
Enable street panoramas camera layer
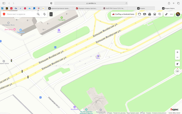coord(150,14)
